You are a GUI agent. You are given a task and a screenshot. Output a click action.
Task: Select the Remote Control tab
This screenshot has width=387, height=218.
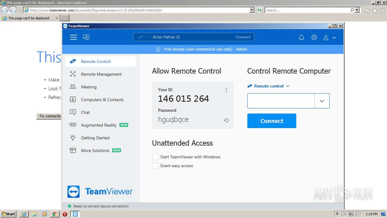click(101, 61)
